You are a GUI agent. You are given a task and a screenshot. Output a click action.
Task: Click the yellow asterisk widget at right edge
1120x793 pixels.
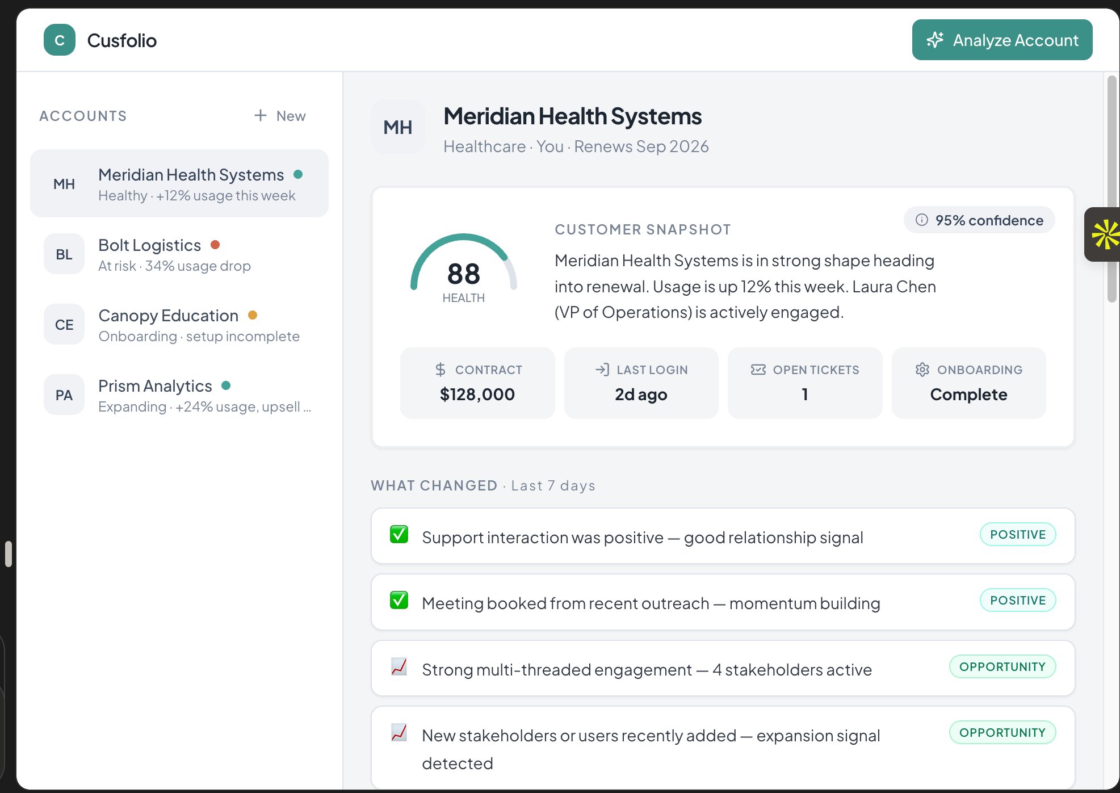[1104, 234]
